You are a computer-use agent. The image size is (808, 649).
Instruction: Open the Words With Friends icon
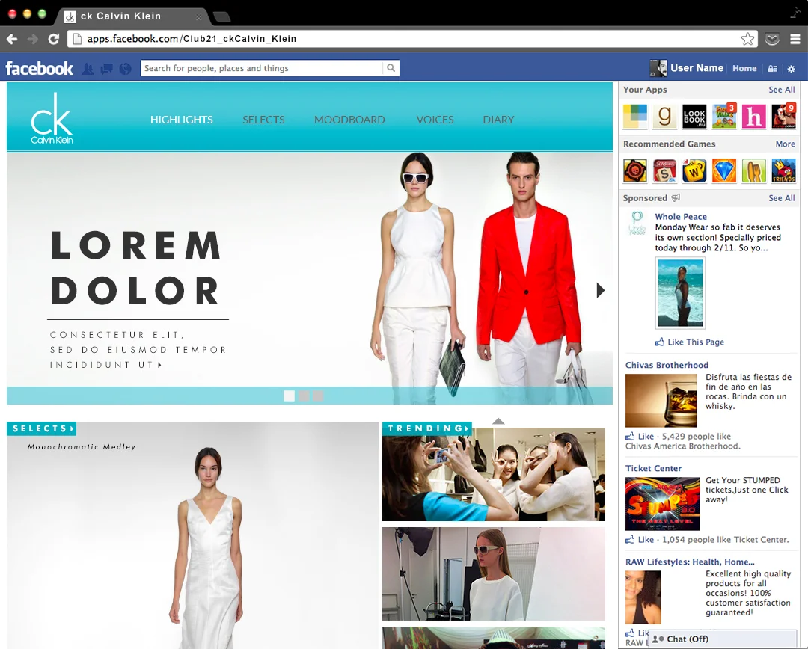(694, 170)
